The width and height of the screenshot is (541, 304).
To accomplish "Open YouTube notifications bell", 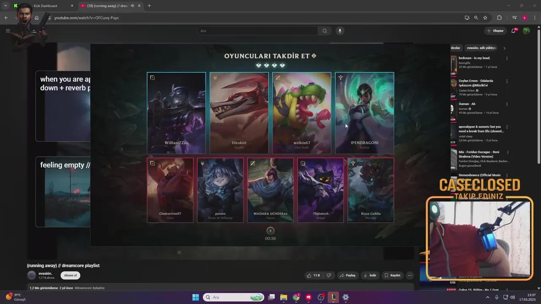I will 514,31.
